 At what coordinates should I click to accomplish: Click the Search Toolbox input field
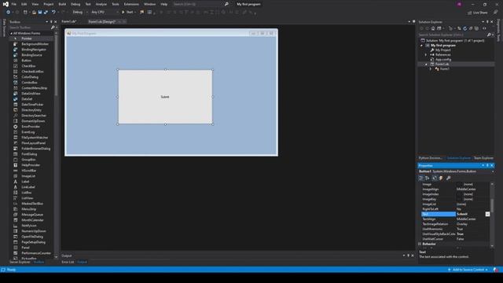[30, 28]
